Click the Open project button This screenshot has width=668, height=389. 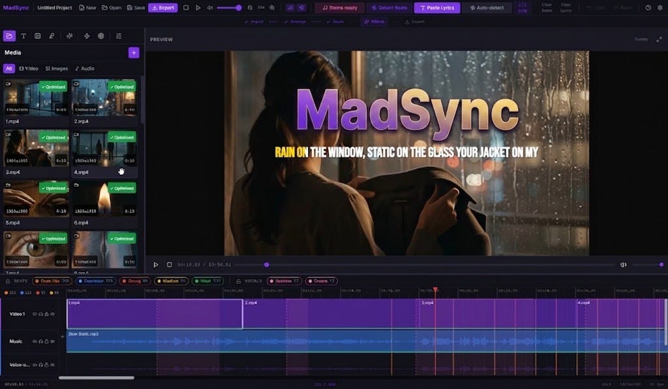coord(112,8)
